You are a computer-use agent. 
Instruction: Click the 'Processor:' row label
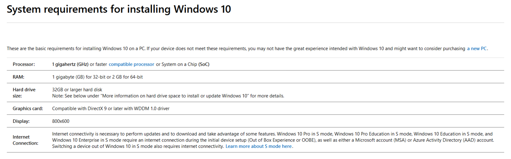click(x=24, y=64)
